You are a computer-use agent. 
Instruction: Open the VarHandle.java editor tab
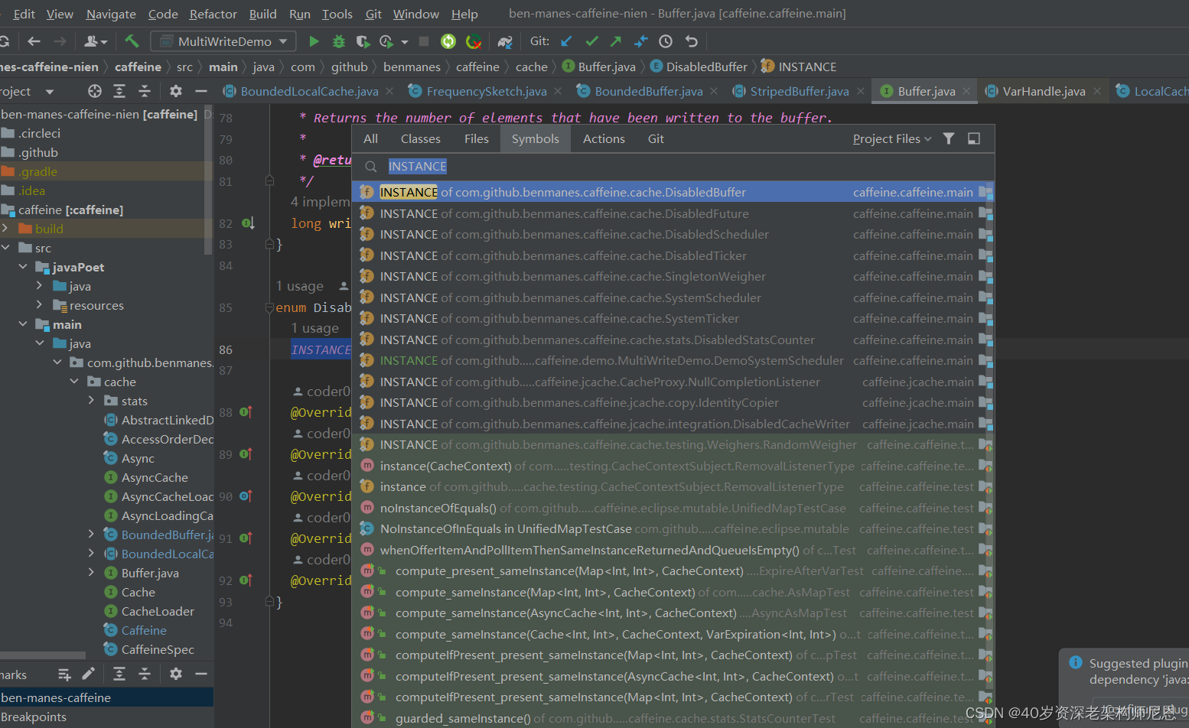click(x=1044, y=91)
